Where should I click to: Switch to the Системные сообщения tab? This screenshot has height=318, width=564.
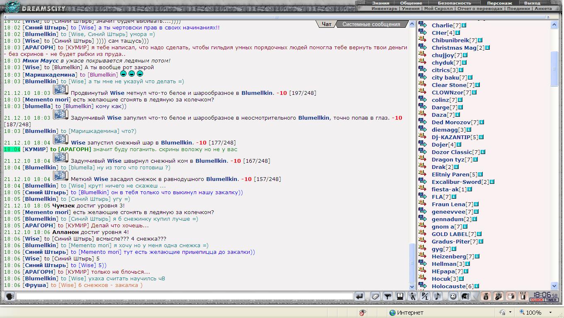(x=371, y=24)
